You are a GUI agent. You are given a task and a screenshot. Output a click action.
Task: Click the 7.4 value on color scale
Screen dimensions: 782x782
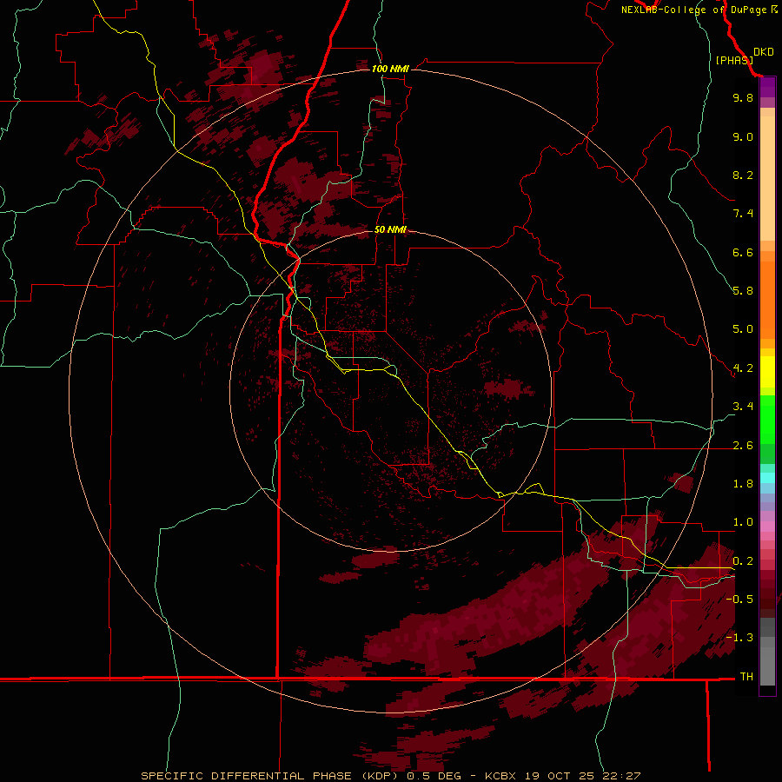[743, 214]
